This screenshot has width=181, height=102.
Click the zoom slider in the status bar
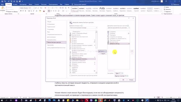pyautogui.click(x=171, y=97)
